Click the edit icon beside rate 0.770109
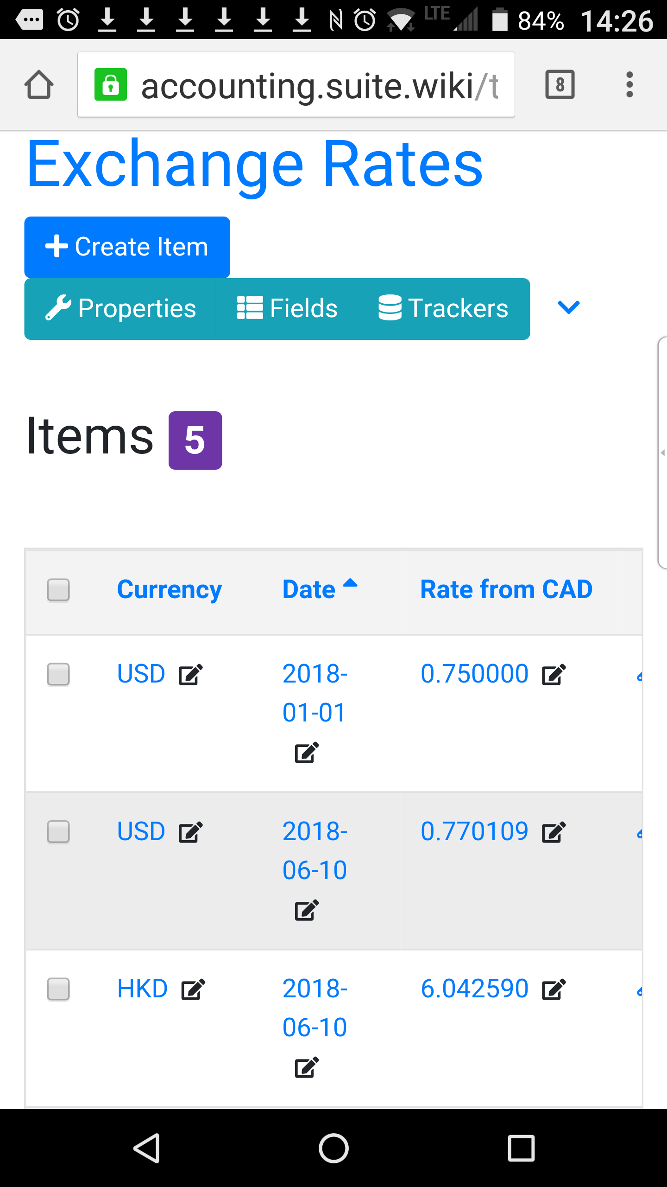This screenshot has width=667, height=1187. pyautogui.click(x=554, y=832)
